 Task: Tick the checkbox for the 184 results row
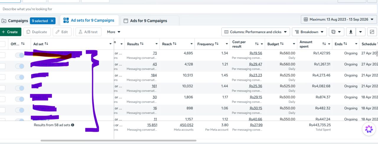pyautogui.click(x=2, y=77)
